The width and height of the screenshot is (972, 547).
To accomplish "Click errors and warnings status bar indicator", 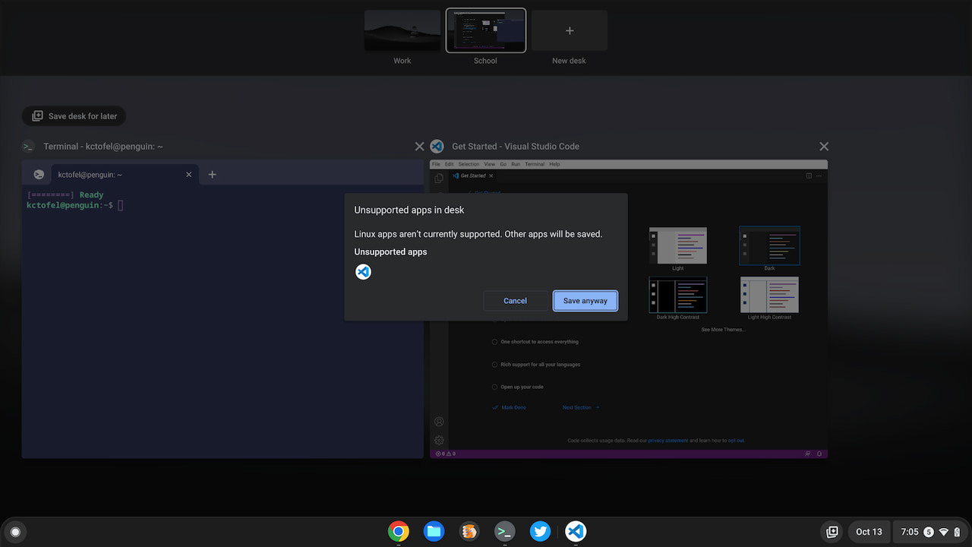I will tap(445, 454).
